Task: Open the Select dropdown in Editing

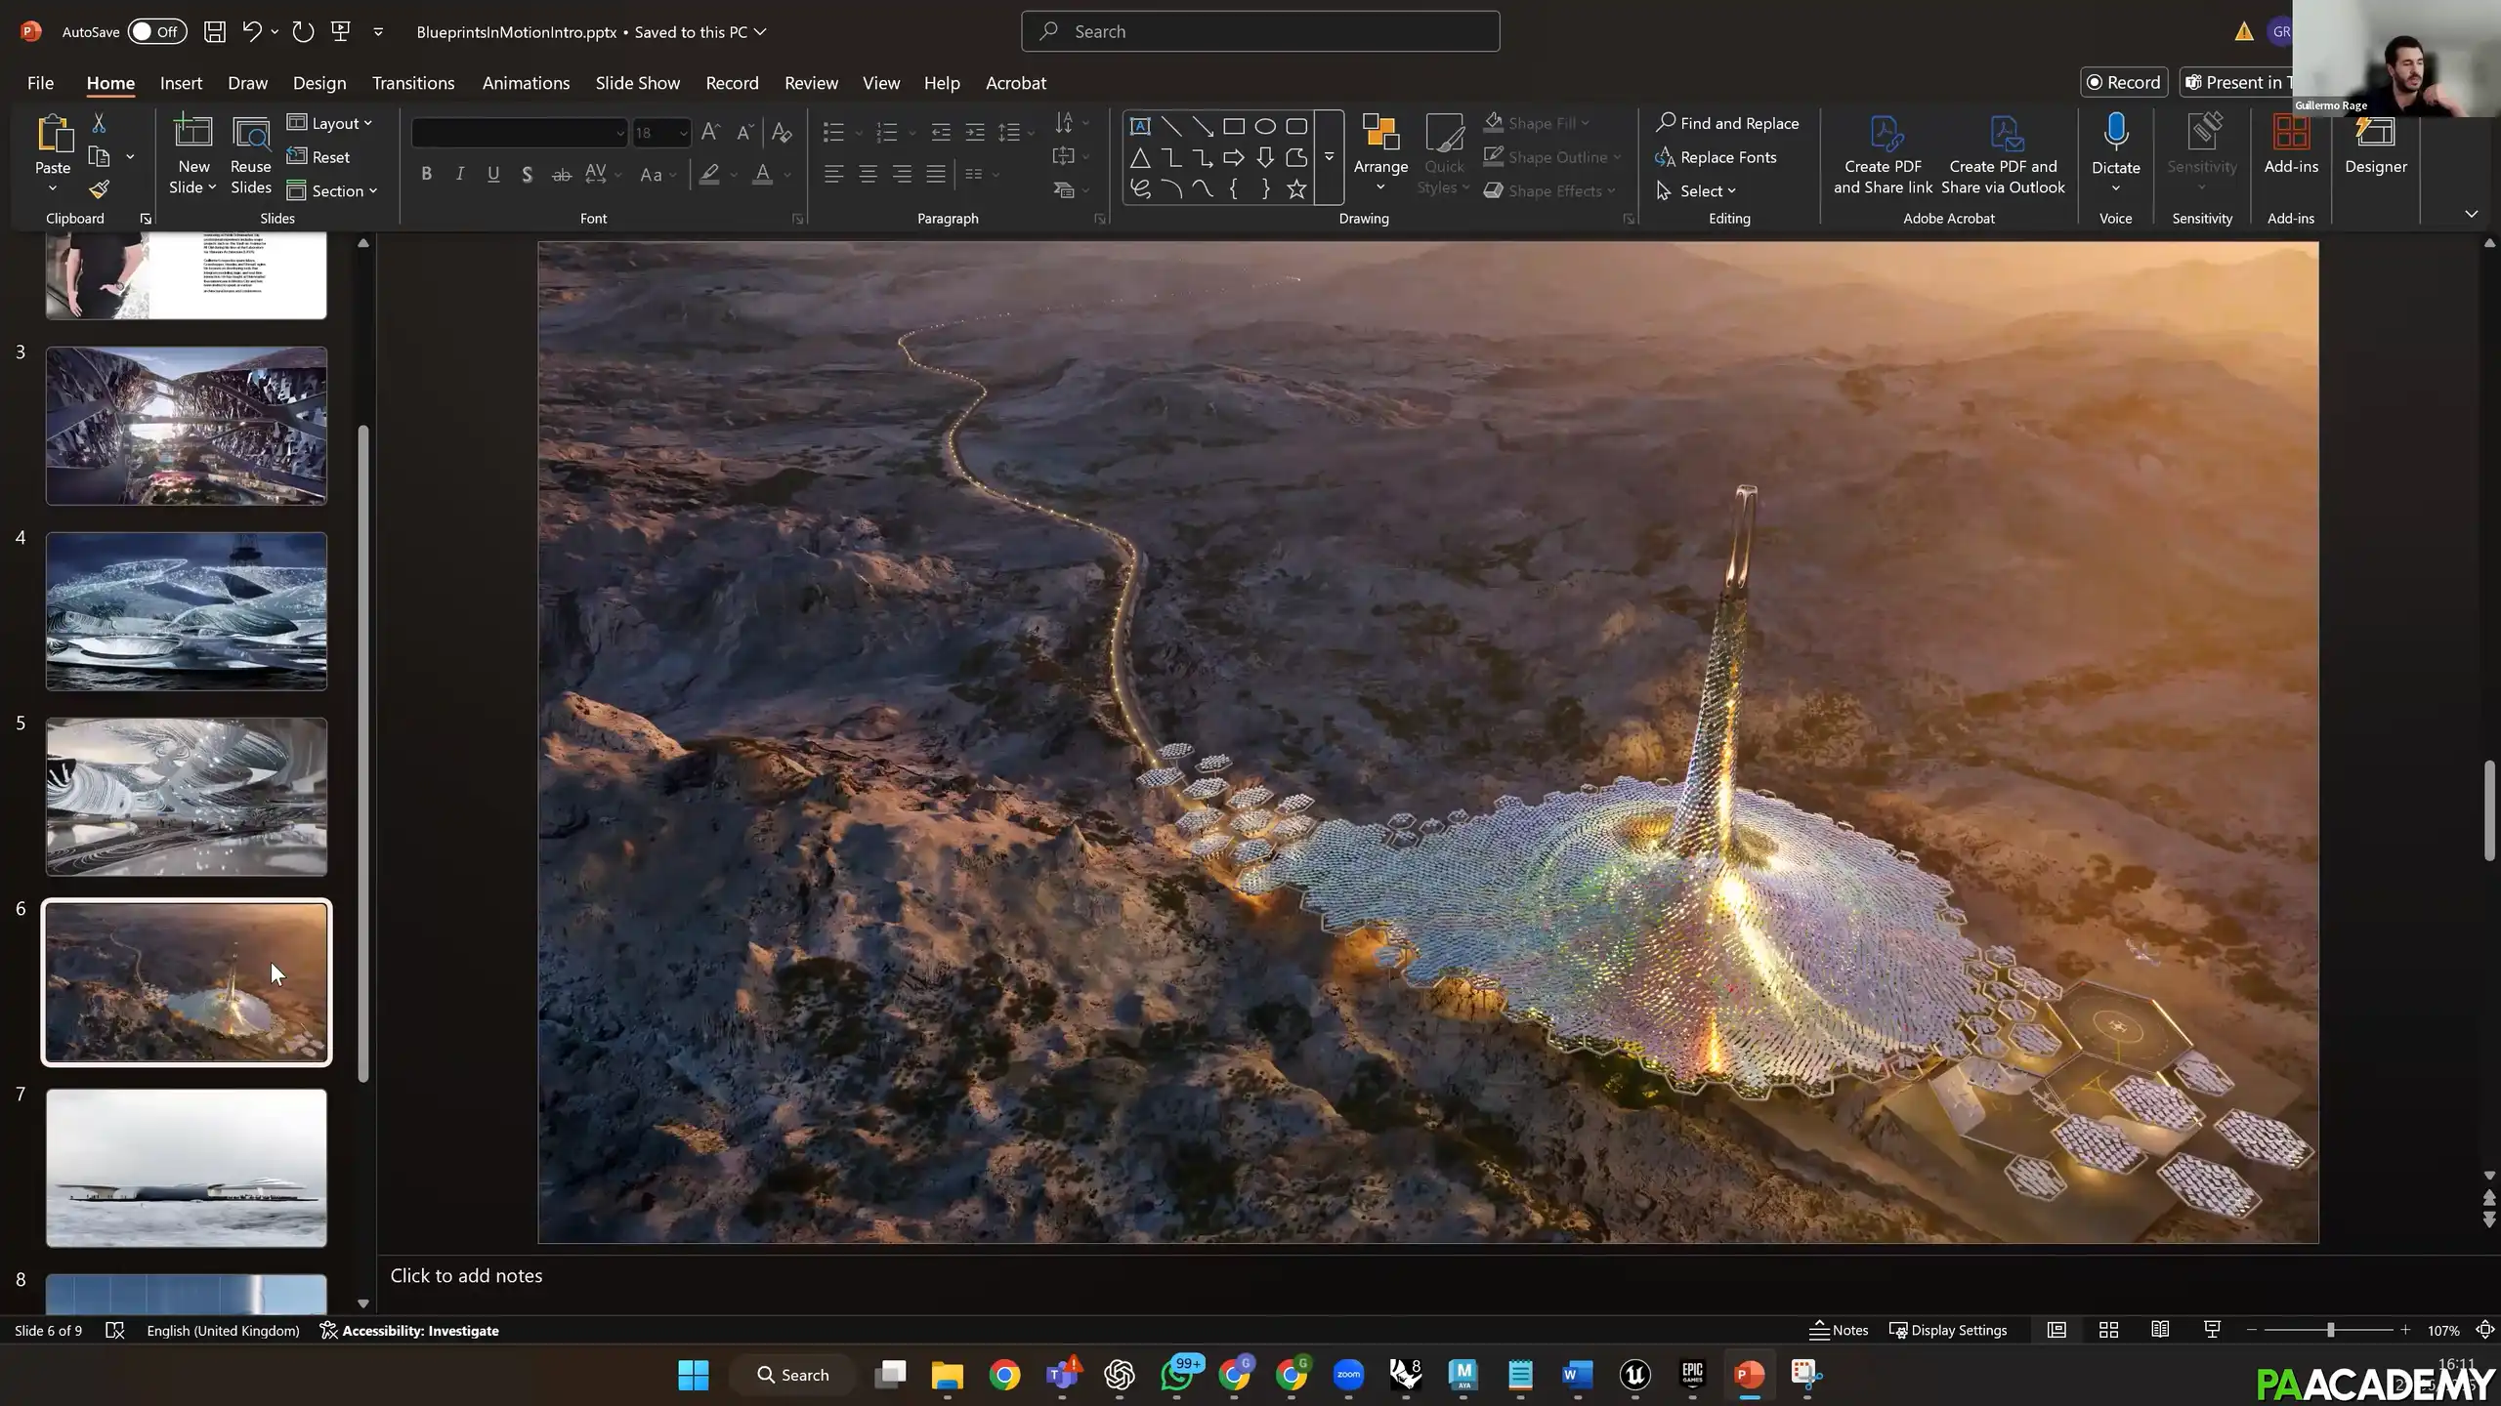Action: click(x=1696, y=190)
